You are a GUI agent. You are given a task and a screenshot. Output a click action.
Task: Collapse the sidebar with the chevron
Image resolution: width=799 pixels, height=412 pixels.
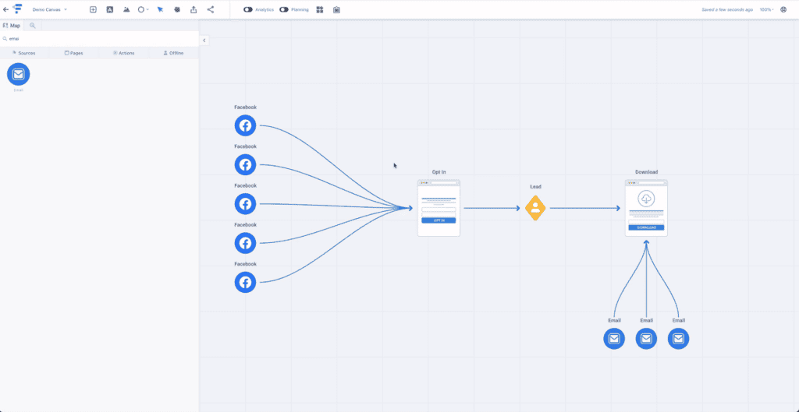coord(204,40)
